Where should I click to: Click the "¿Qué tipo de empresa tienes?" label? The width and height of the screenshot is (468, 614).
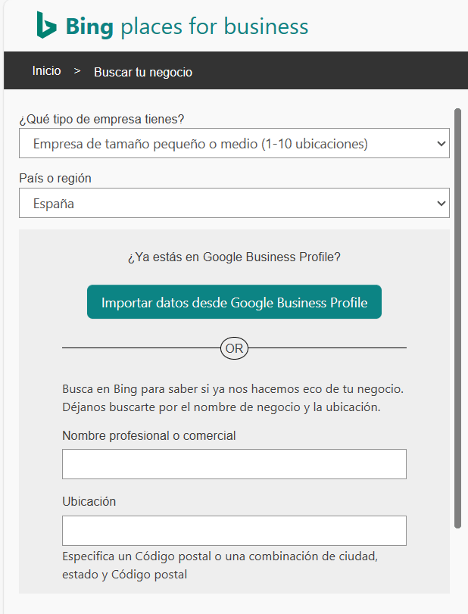pyautogui.click(x=101, y=119)
